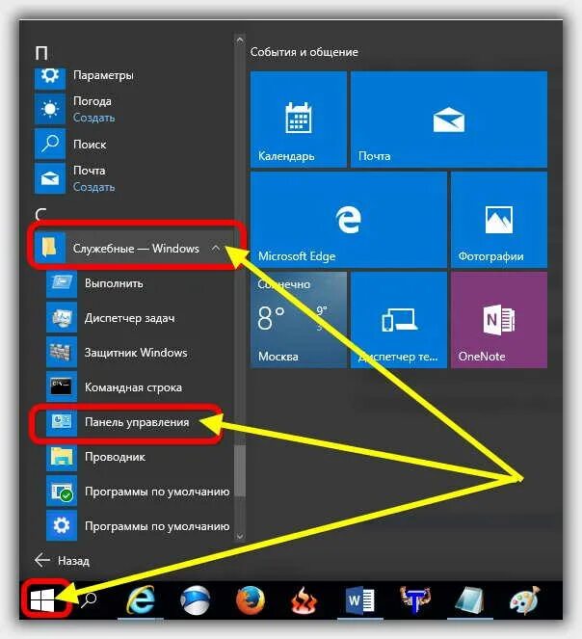Image resolution: width=582 pixels, height=639 pixels.
Task: Jump to letter С section header
Action: point(40,215)
